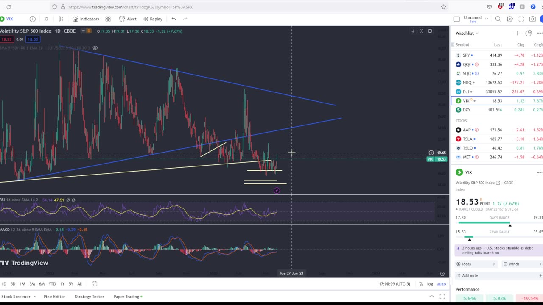
Task: Create an Alert for VIX
Action: click(x=128, y=19)
